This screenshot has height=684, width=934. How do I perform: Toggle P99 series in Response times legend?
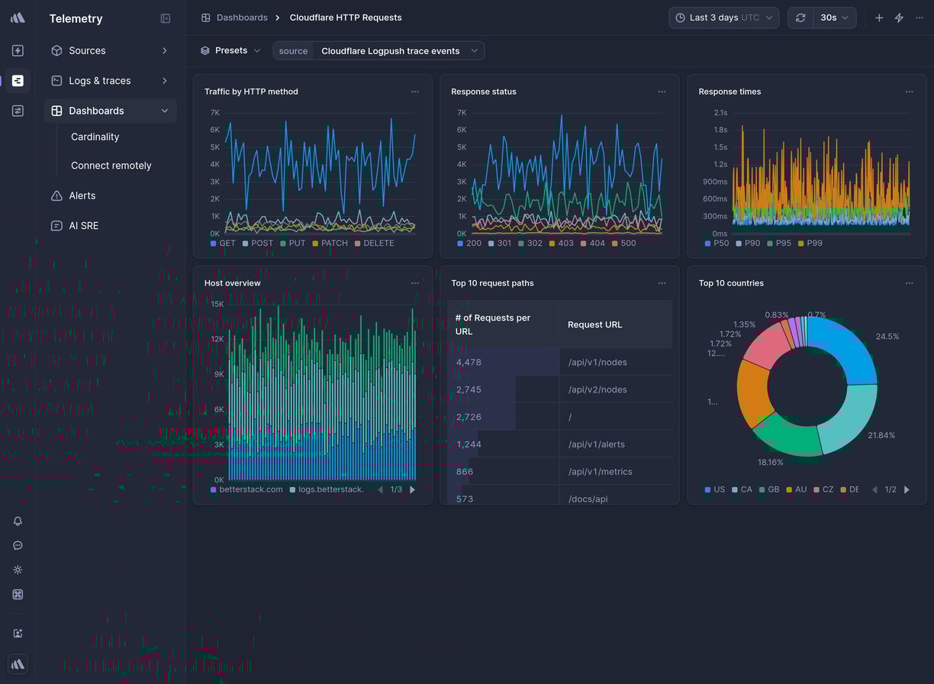coord(810,243)
